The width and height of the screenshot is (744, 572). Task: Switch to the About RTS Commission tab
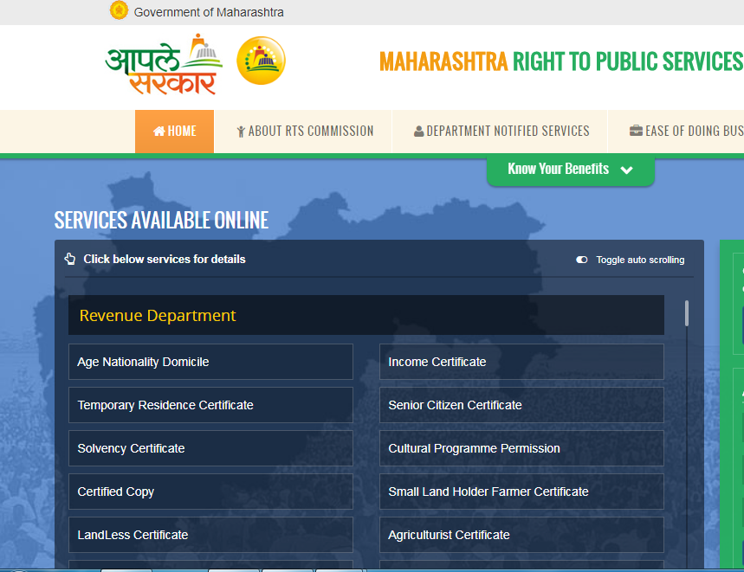click(304, 131)
